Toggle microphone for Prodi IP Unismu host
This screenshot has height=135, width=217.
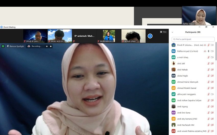[209, 45]
